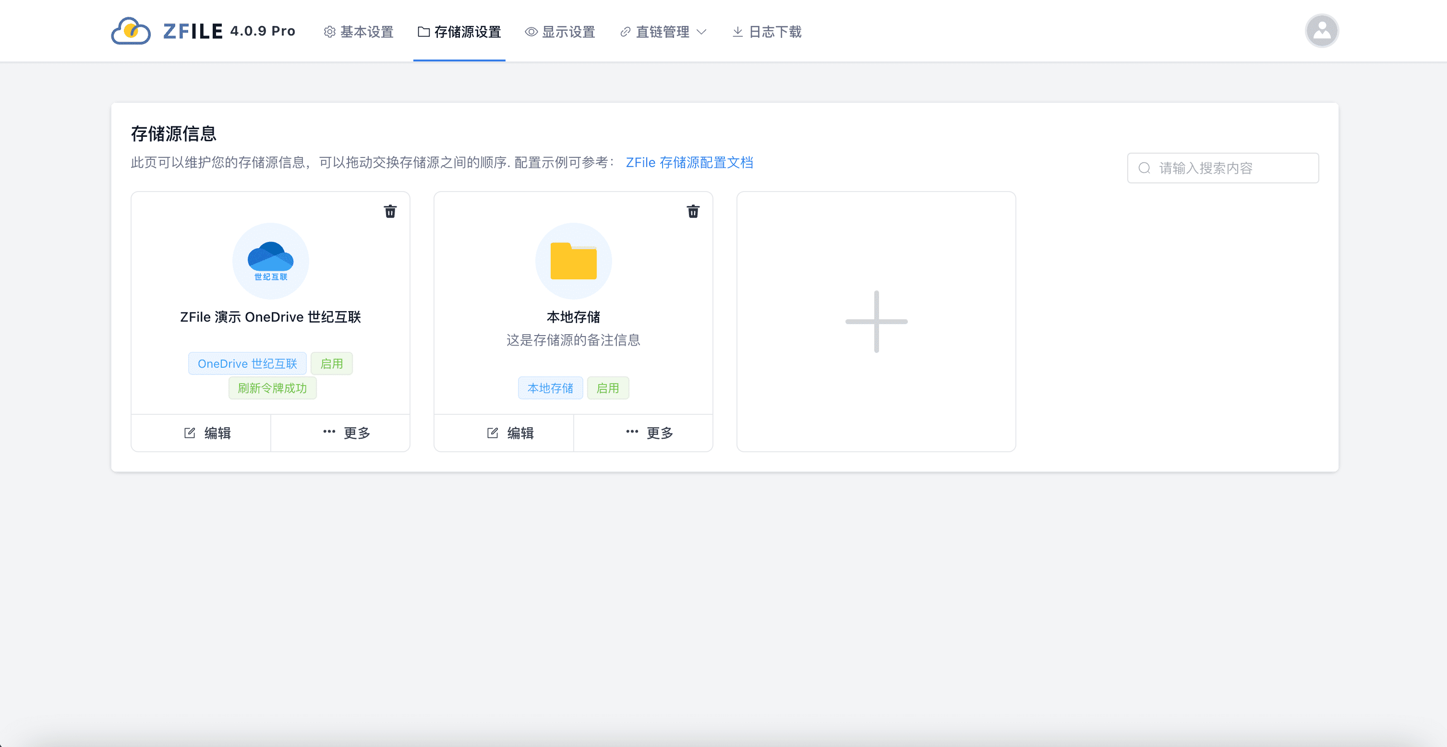Edit the ZFile 演示 OneDrive storage source
This screenshot has height=747, width=1447.
pos(207,433)
